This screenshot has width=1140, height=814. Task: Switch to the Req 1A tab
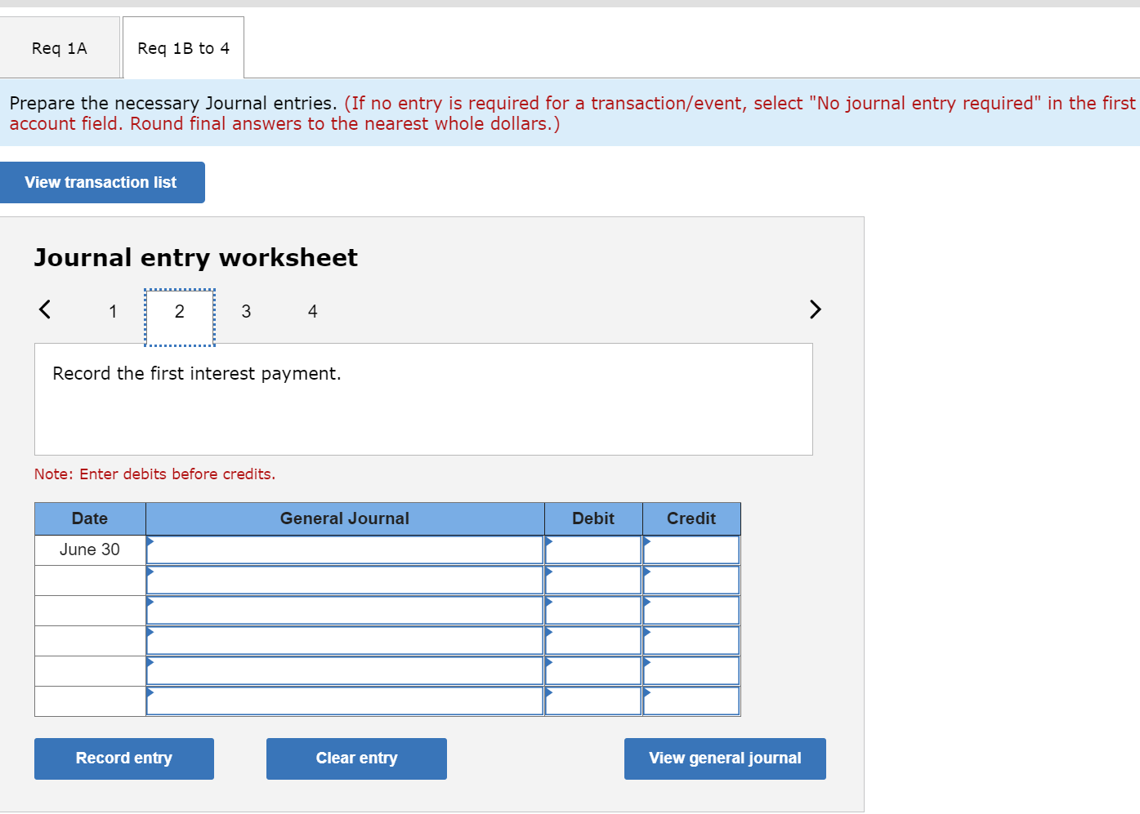[x=60, y=48]
